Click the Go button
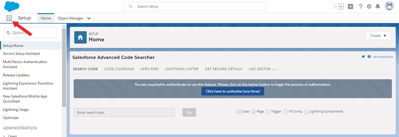 pos(189,113)
